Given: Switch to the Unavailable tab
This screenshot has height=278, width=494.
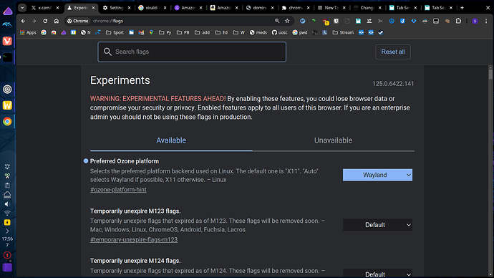Looking at the screenshot, I should [333, 140].
